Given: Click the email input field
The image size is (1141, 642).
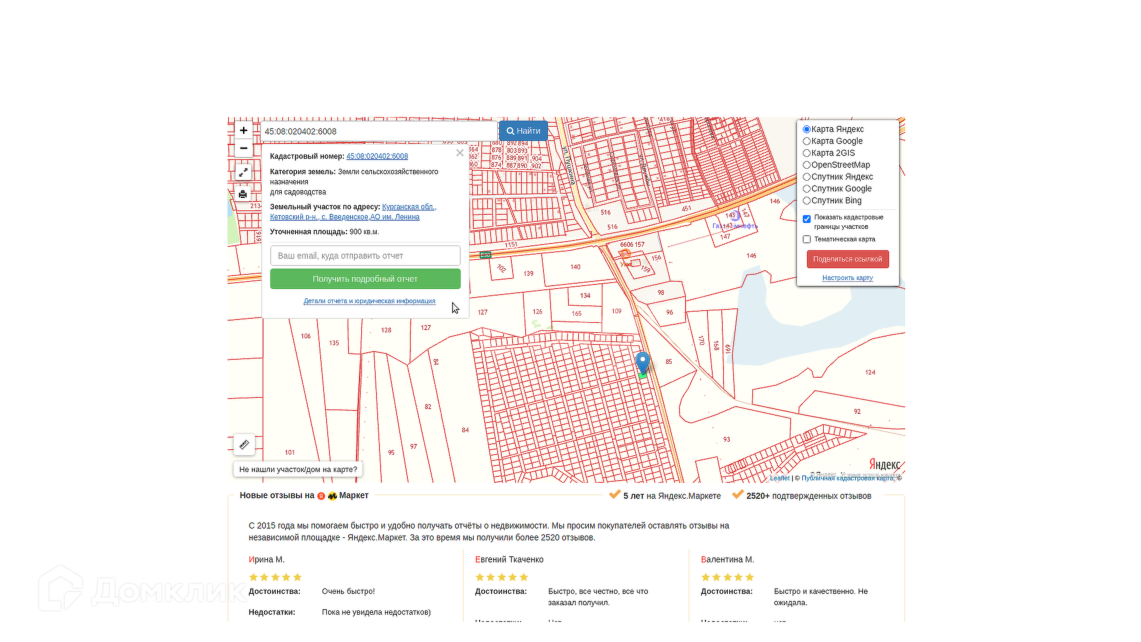Looking at the screenshot, I should coord(365,256).
